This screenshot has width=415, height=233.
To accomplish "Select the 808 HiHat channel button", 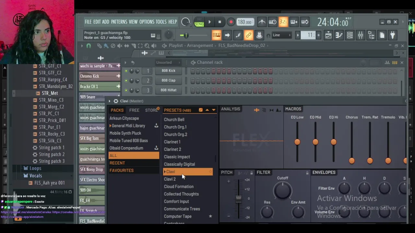I will click(168, 90).
